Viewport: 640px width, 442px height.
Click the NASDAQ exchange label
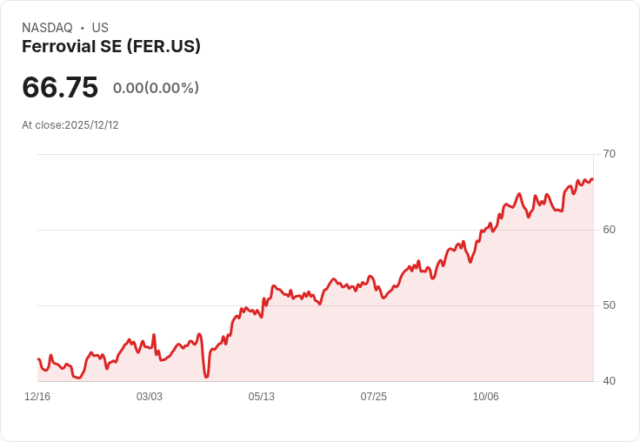click(47, 28)
